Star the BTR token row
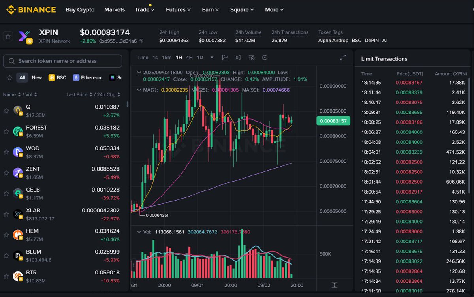Viewport: 474px width, 297px height. pos(6,276)
